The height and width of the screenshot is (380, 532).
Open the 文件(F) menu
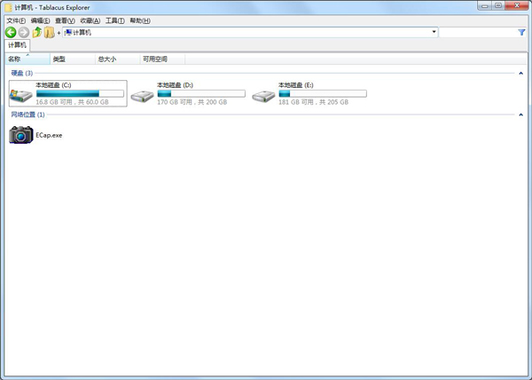(x=16, y=20)
